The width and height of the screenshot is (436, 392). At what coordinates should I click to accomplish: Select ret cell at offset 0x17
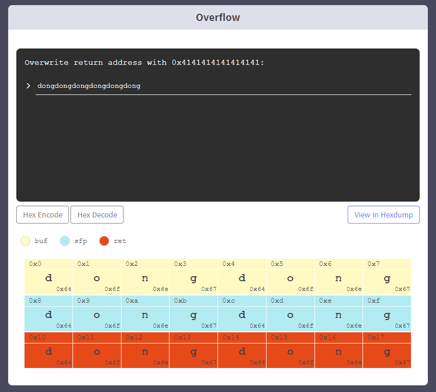coord(387,350)
